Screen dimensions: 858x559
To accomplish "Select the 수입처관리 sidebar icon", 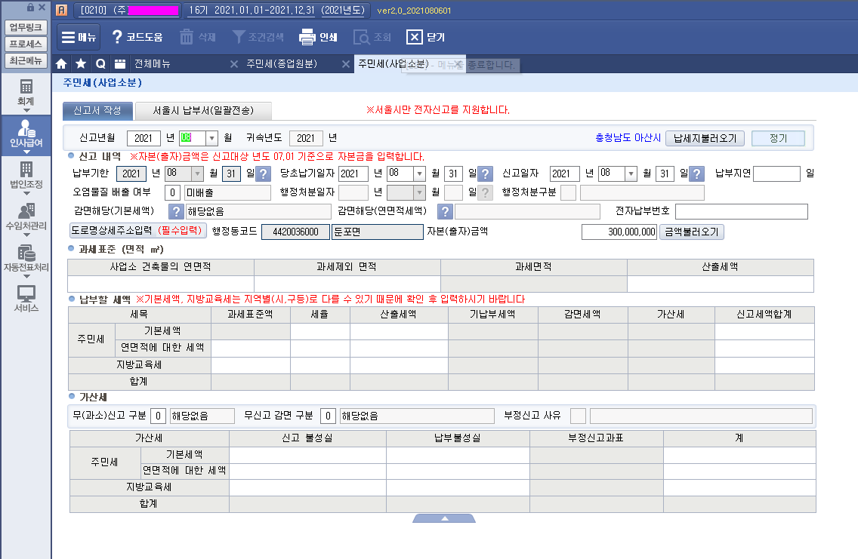I will pos(26,217).
